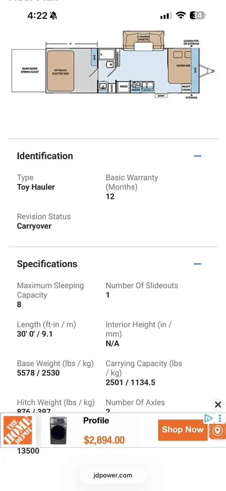
Task: Tap the battery level indicator
Action: click(198, 15)
